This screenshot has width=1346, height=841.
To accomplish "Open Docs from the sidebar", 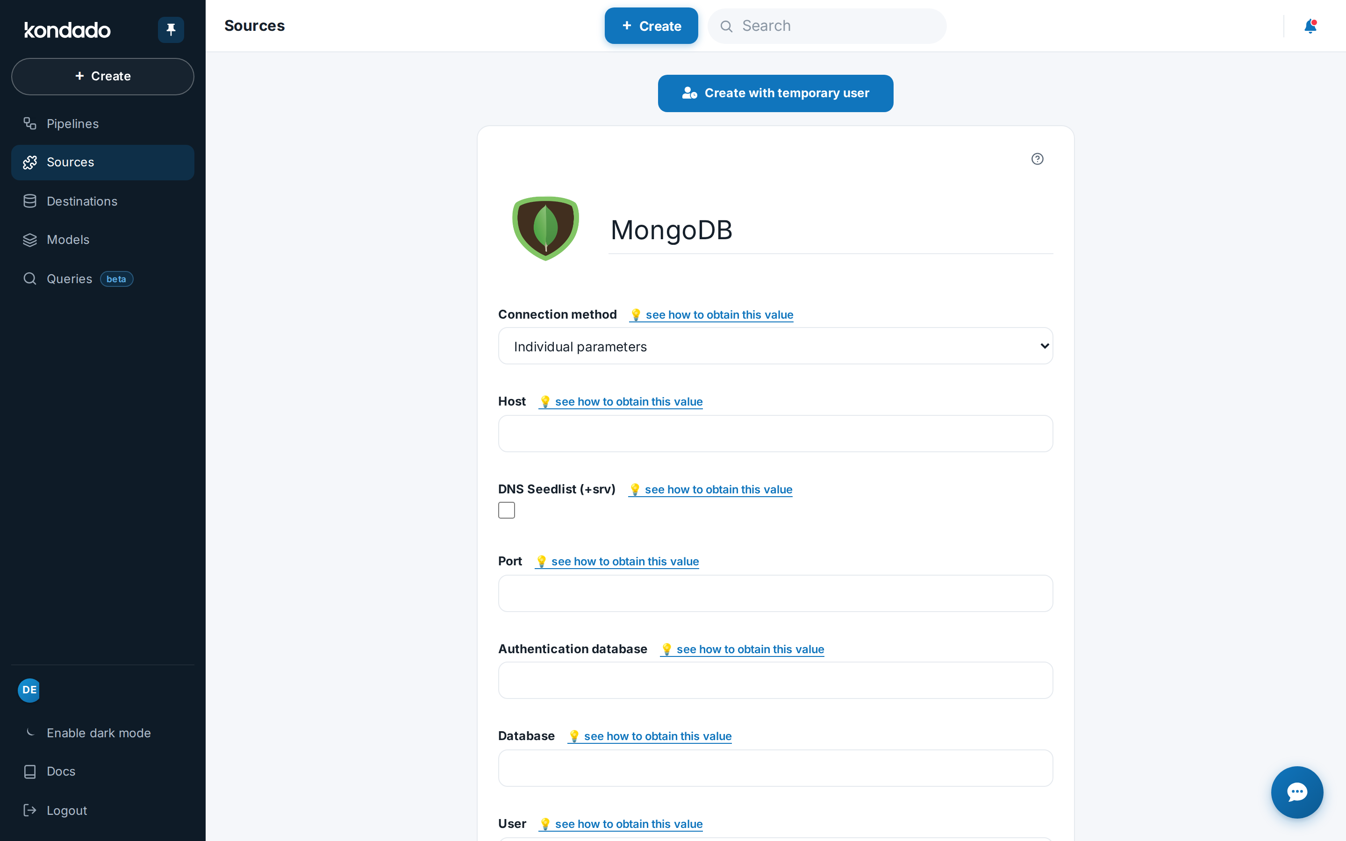I will (102, 771).
